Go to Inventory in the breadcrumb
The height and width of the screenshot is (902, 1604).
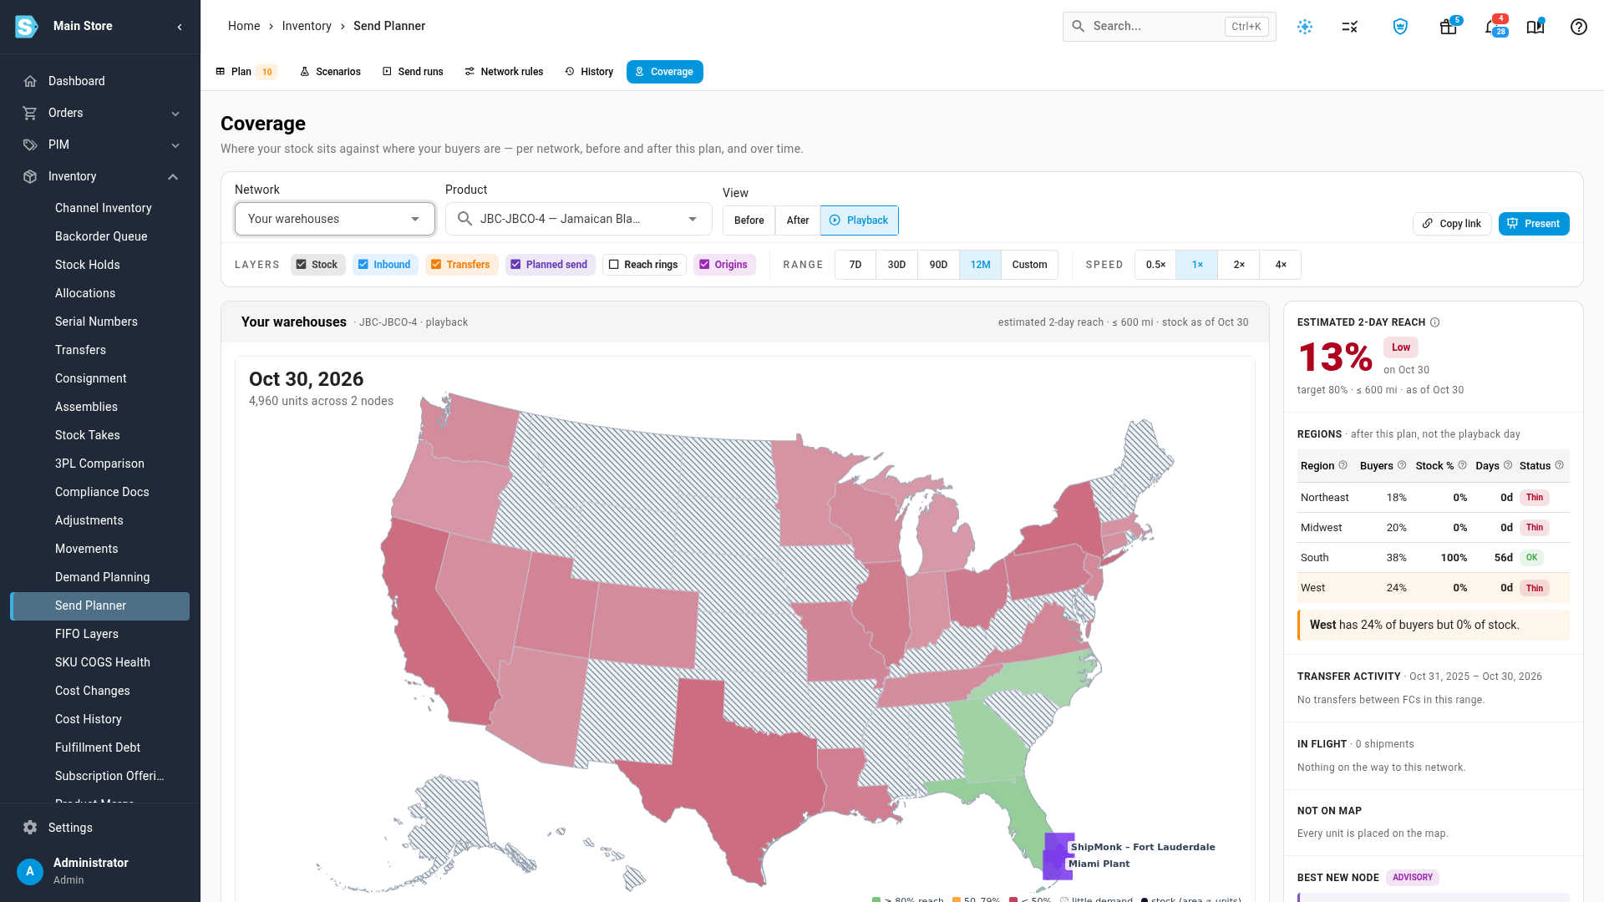307,26
